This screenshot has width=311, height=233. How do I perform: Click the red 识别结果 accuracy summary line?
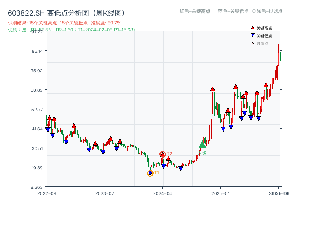click(65, 23)
